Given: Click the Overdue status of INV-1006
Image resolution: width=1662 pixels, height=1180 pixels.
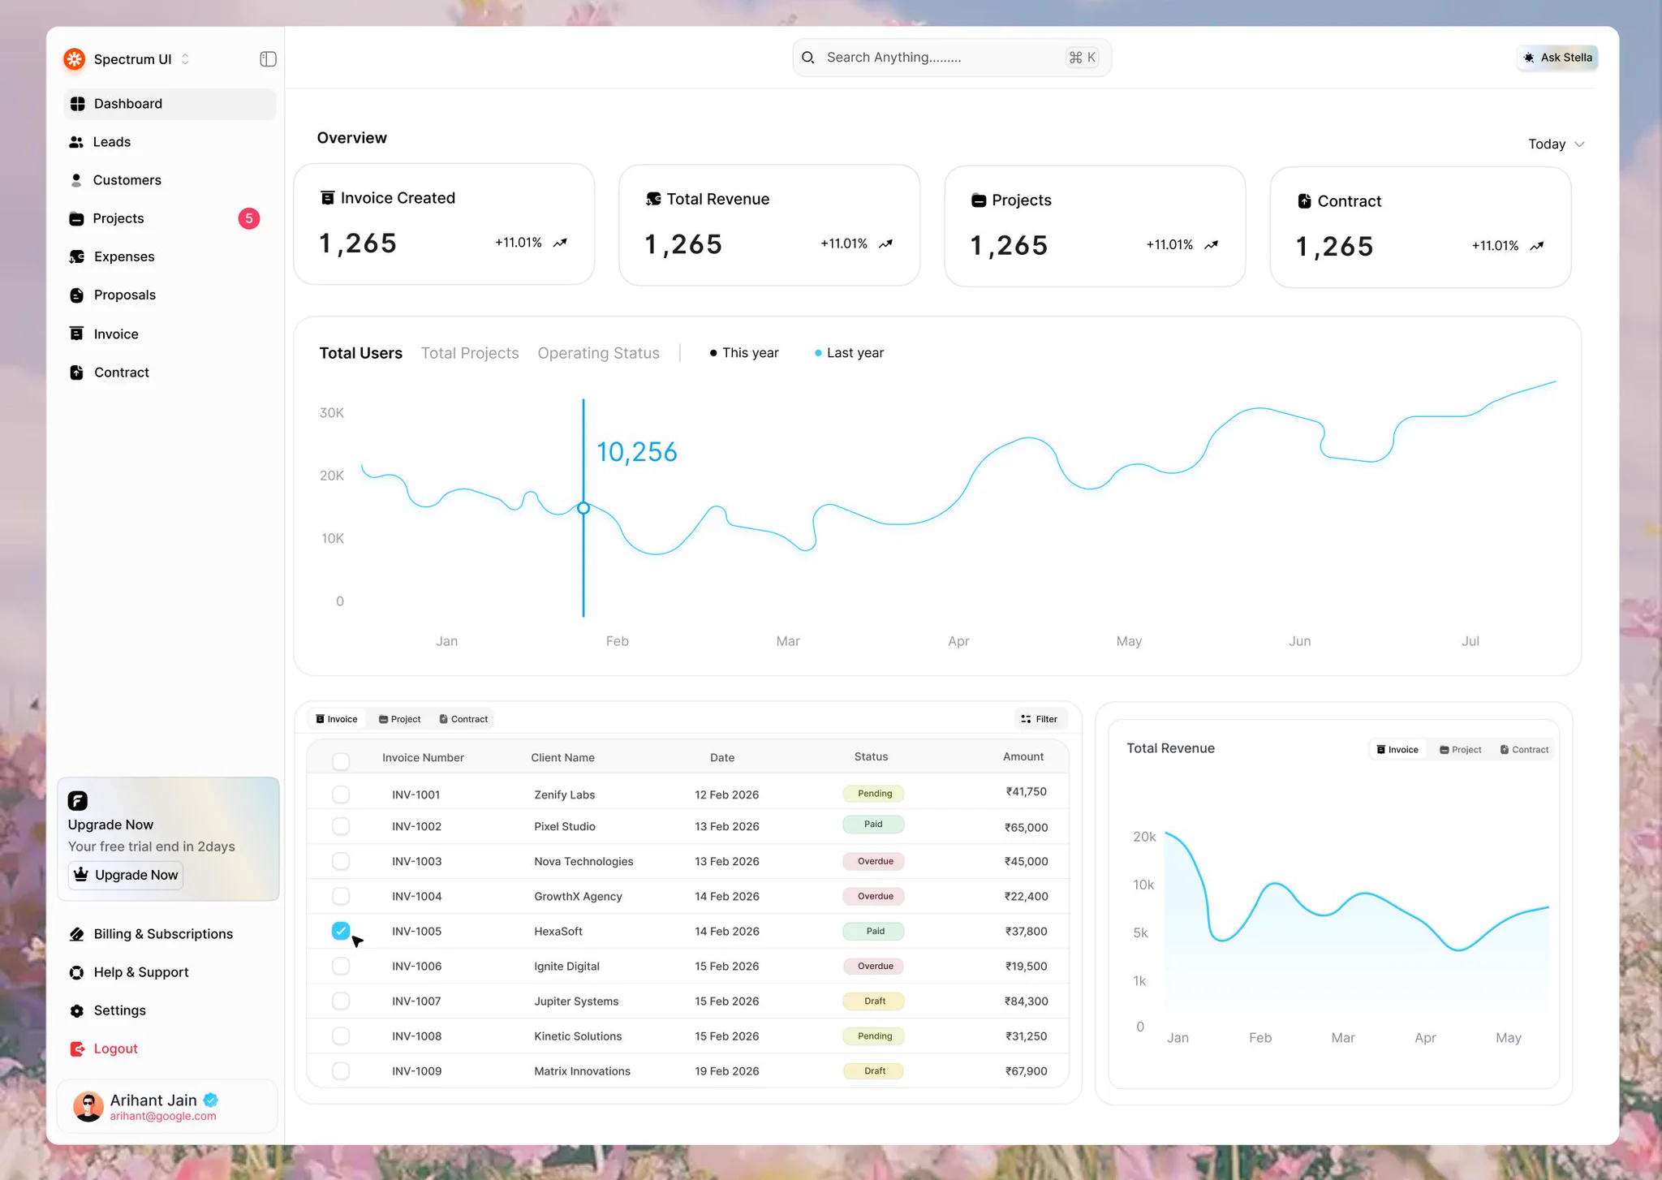Looking at the screenshot, I should [875, 966].
